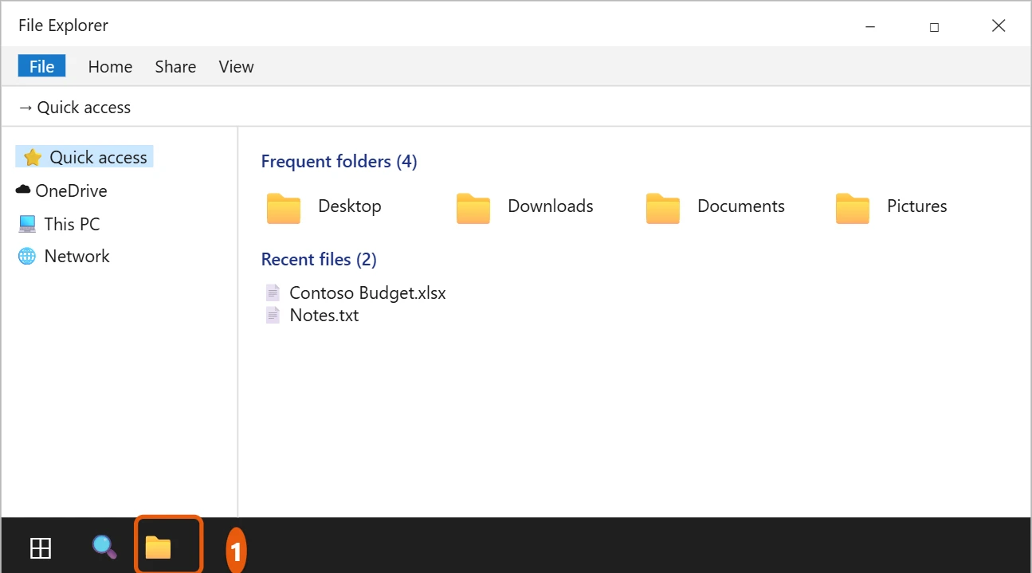The image size is (1032, 573).
Task: Select the Documents folder name
Action: (x=741, y=206)
